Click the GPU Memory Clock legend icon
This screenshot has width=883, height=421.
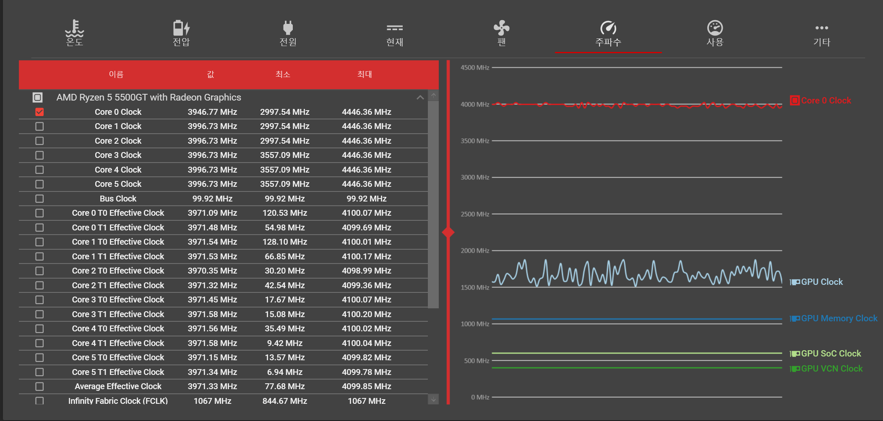794,318
